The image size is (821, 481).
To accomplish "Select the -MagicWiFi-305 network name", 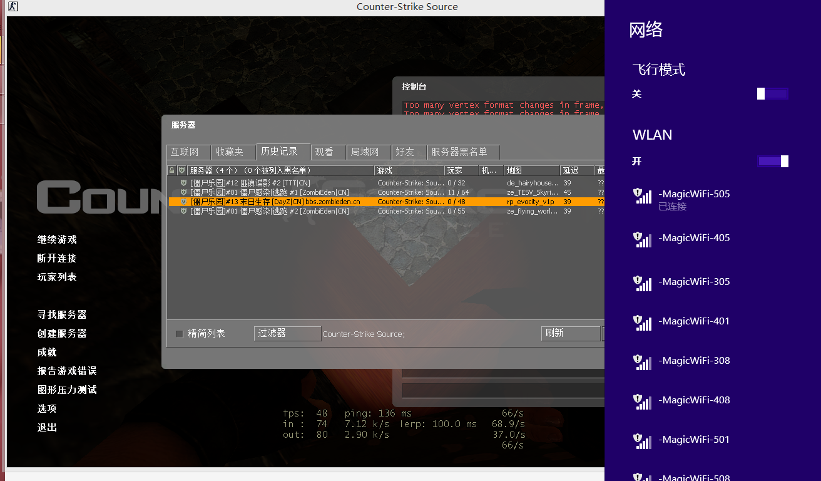I will 694,282.
